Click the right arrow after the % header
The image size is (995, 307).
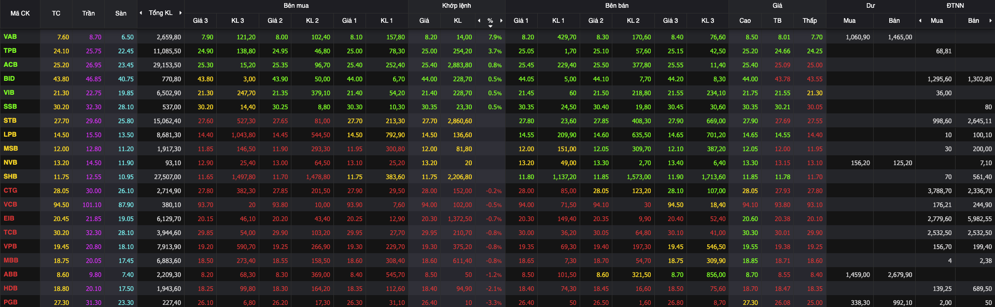pyautogui.click(x=501, y=21)
